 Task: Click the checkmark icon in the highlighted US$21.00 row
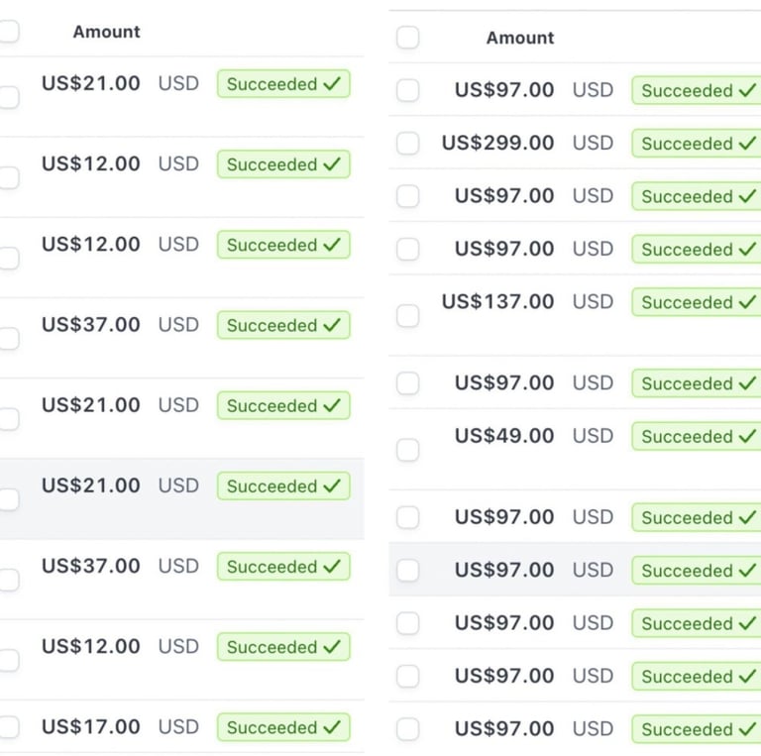(x=332, y=486)
